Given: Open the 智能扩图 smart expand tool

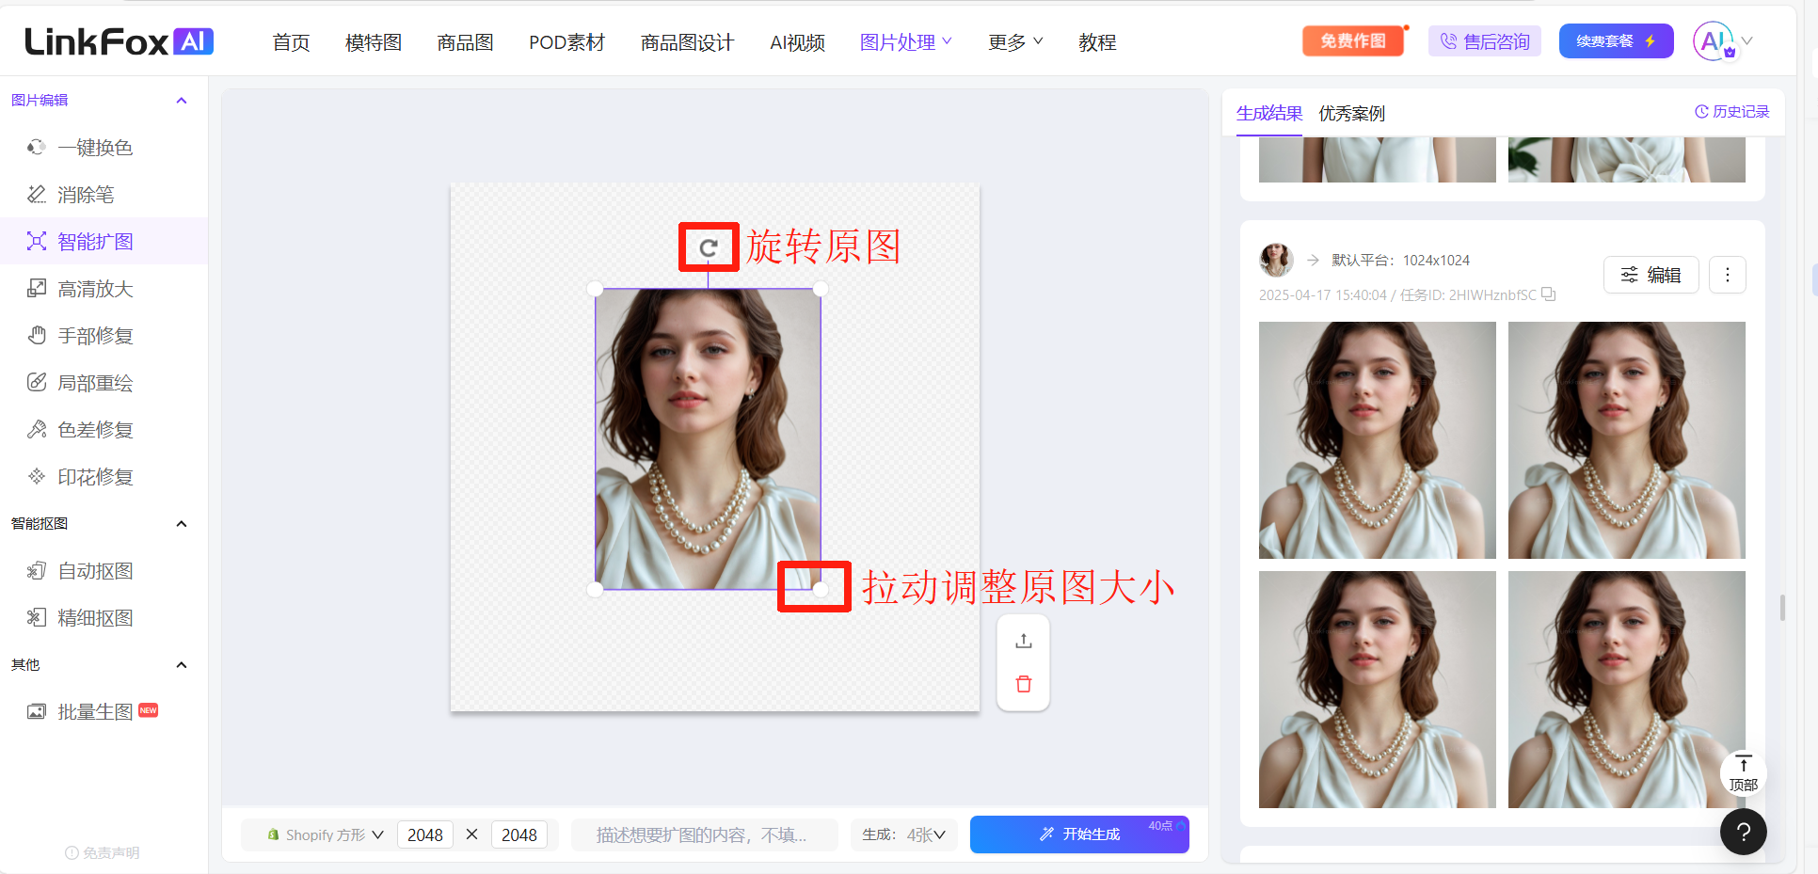Looking at the screenshot, I should click(x=94, y=242).
